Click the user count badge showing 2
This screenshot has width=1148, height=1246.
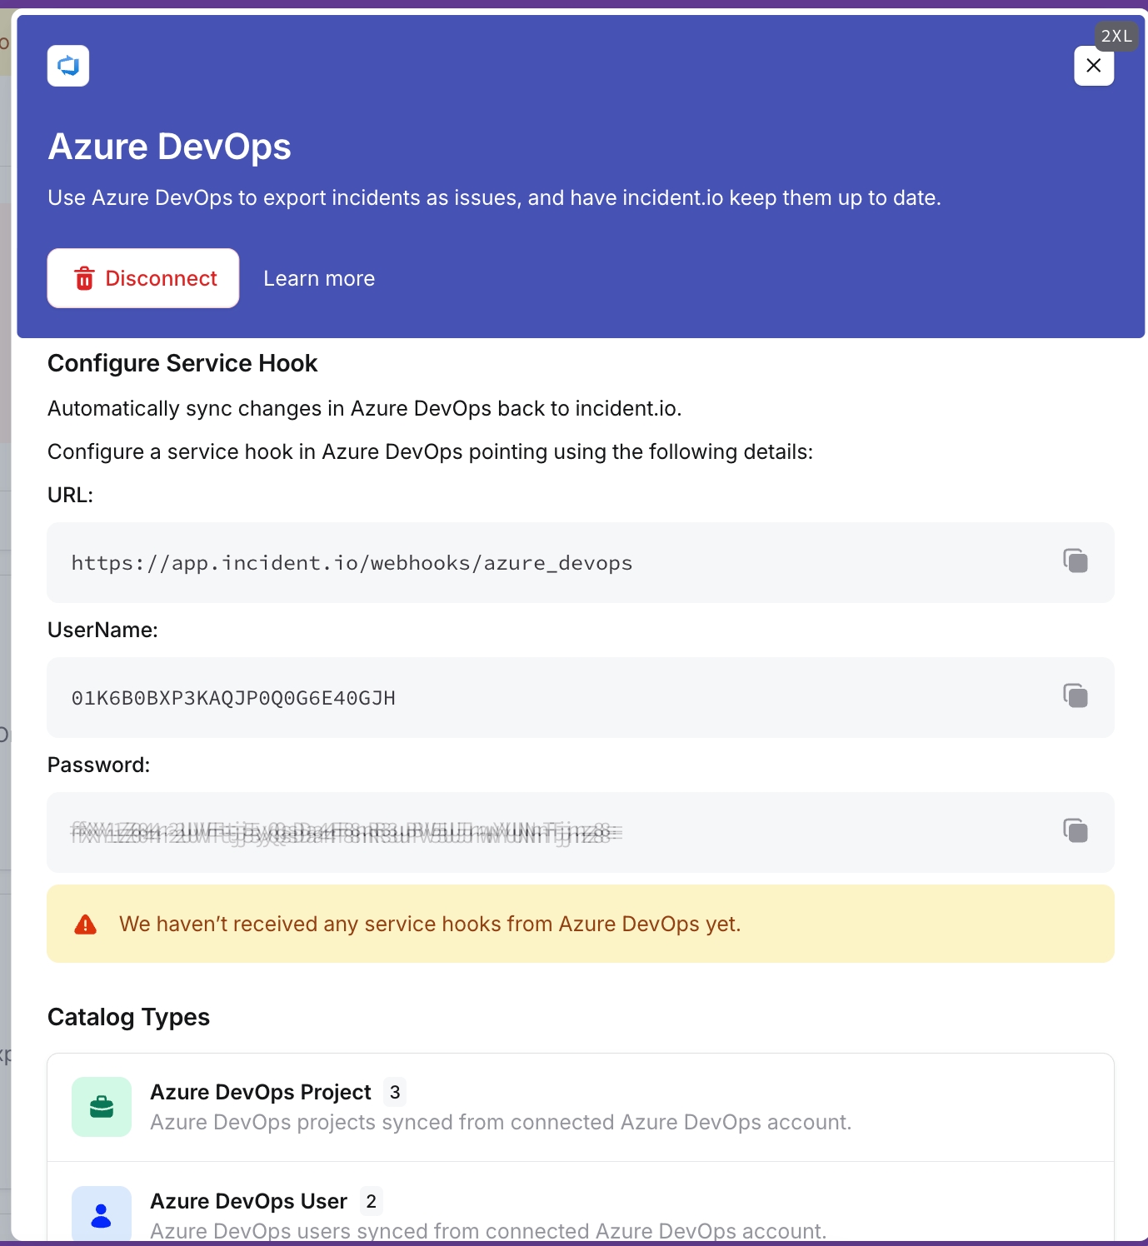372,1201
